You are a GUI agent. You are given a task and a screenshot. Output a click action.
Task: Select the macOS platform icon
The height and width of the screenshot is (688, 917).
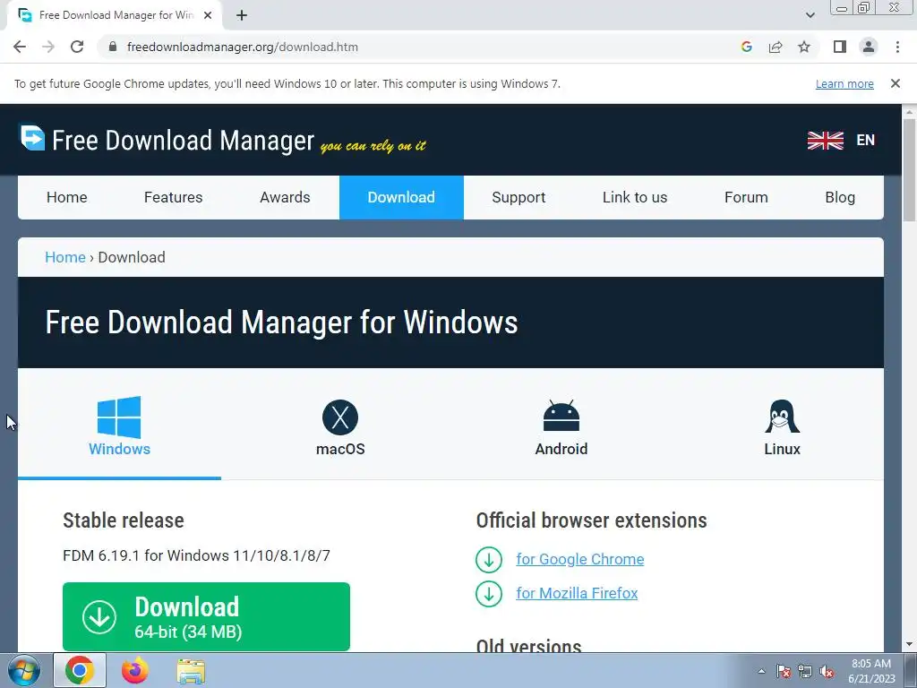339,417
